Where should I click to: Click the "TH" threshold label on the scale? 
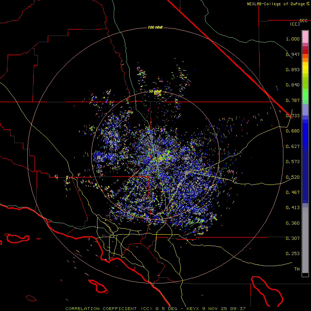tap(297, 269)
